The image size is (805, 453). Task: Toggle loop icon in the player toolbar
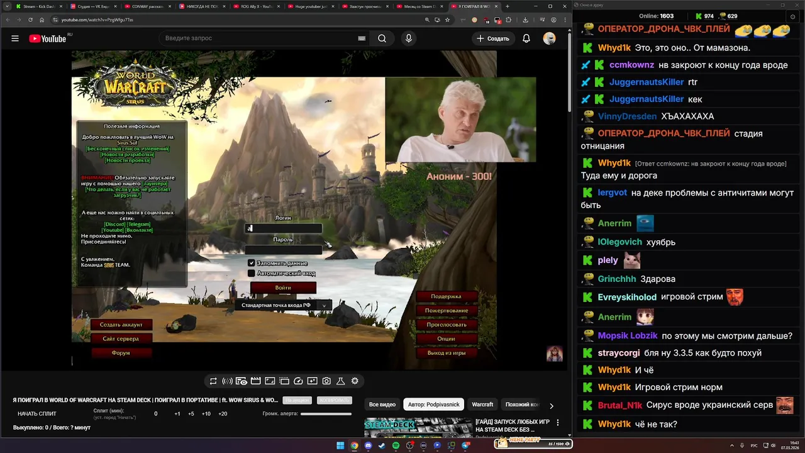point(213,381)
